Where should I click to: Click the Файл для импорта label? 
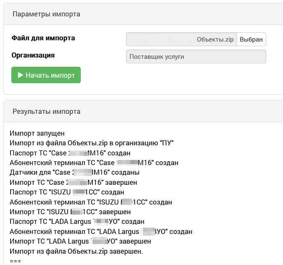coord(43,38)
